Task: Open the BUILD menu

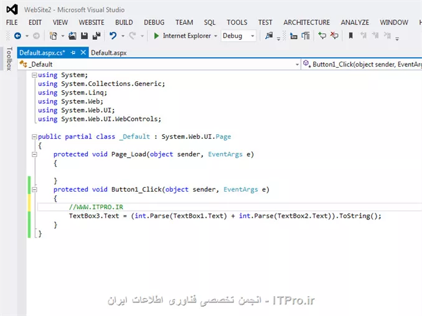Action: (x=124, y=22)
